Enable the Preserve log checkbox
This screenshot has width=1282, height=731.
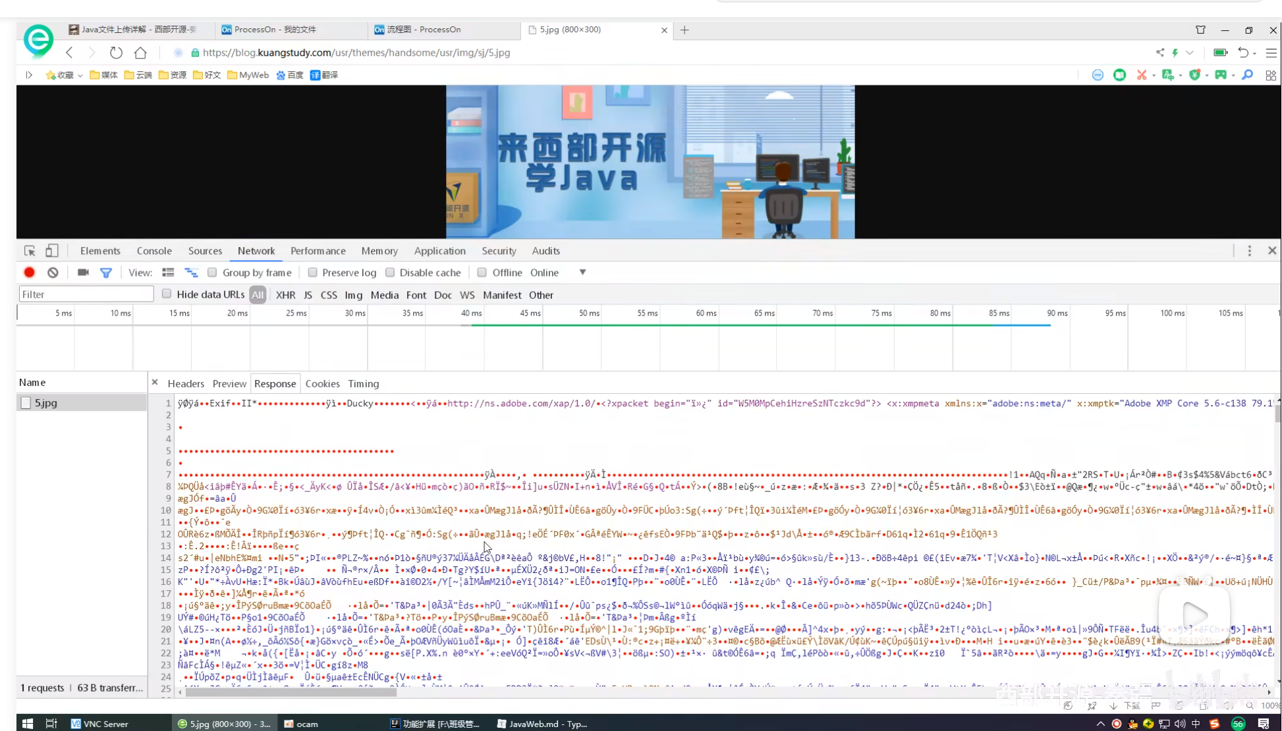313,273
